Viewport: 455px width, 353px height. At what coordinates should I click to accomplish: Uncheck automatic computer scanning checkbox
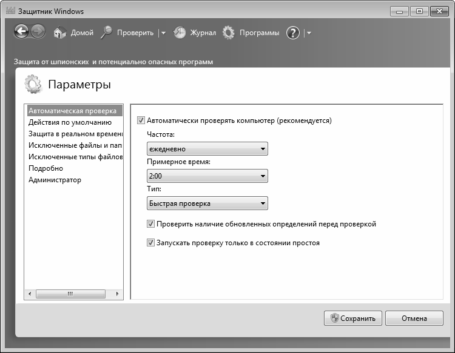pyautogui.click(x=142, y=120)
